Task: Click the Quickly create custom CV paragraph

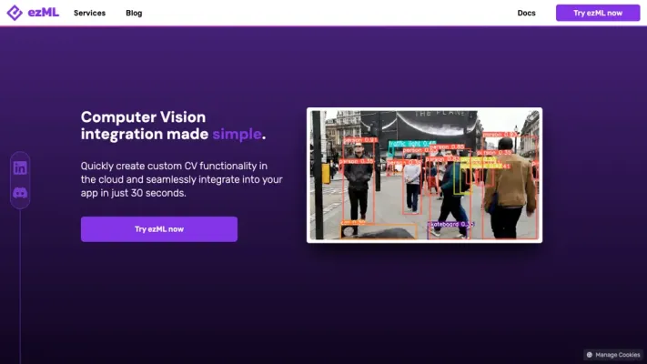Action: [x=181, y=179]
